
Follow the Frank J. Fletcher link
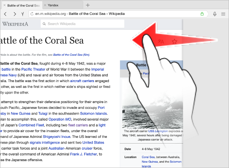point(84,154)
